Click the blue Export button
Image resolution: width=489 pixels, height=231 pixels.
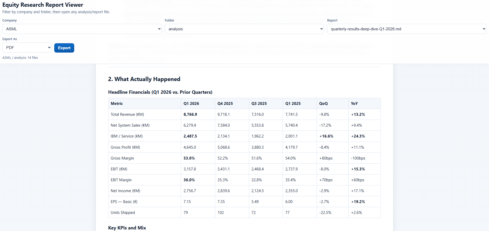tap(64, 48)
